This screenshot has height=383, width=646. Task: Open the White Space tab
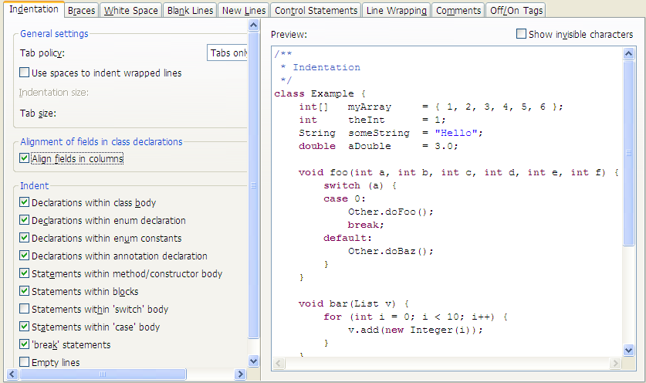tap(130, 10)
